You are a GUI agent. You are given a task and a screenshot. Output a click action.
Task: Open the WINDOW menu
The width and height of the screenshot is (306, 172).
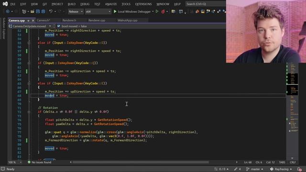point(163,4)
